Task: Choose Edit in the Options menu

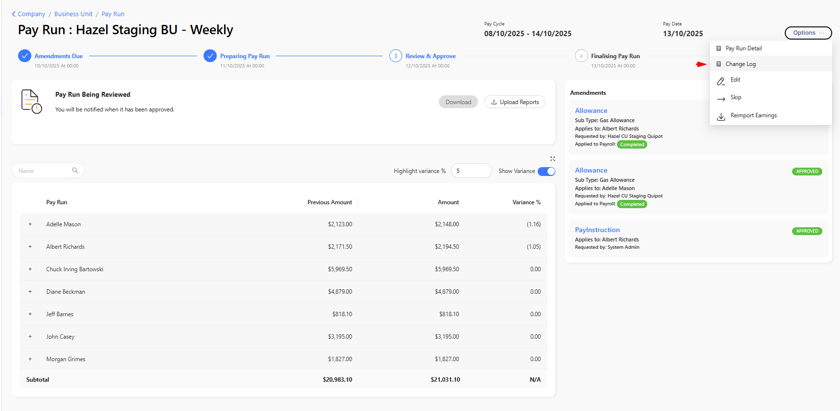Action: click(x=771, y=80)
